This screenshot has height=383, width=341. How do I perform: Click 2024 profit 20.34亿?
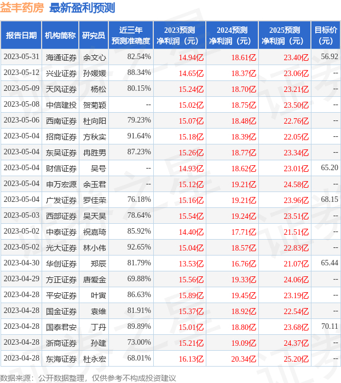coord(244,359)
